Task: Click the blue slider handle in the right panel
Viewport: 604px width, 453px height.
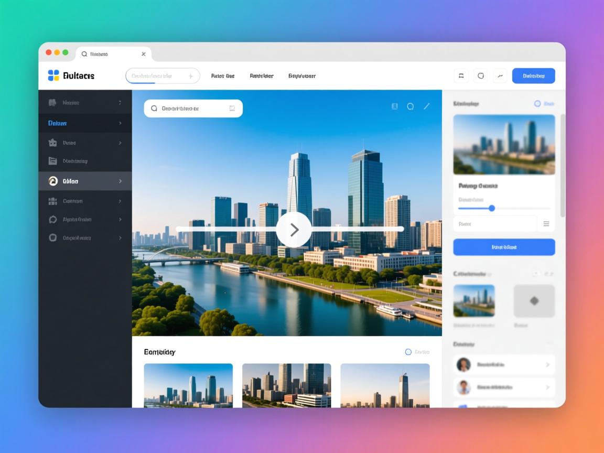Action: click(492, 208)
